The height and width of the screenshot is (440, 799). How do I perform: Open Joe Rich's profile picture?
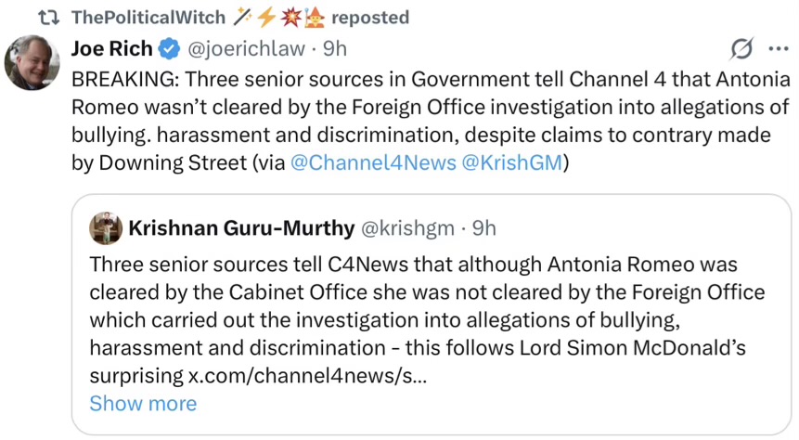32,62
